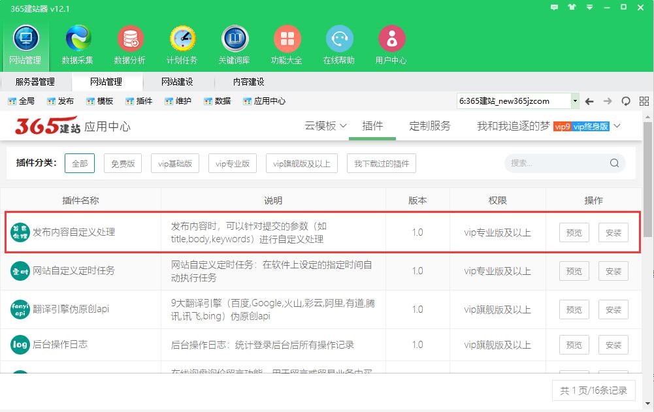
Task: Open the 应用中心 toolbar item
Action: coord(265,101)
